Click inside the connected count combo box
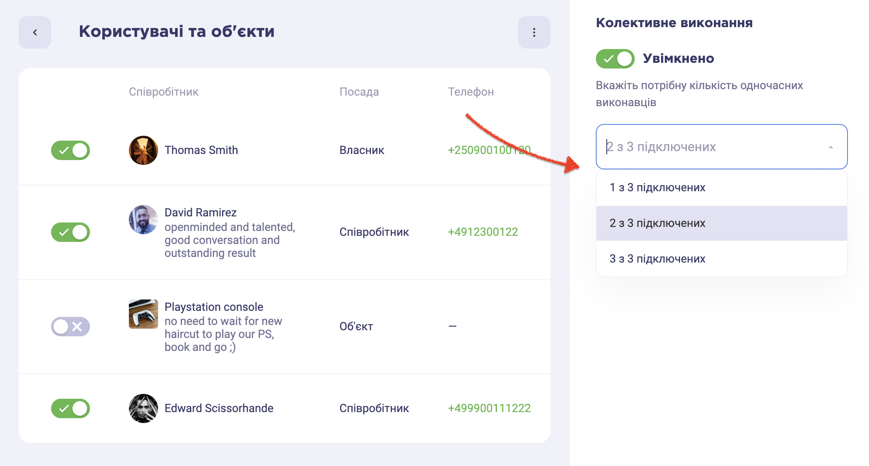Viewport: 869px width, 466px height. [x=721, y=147]
